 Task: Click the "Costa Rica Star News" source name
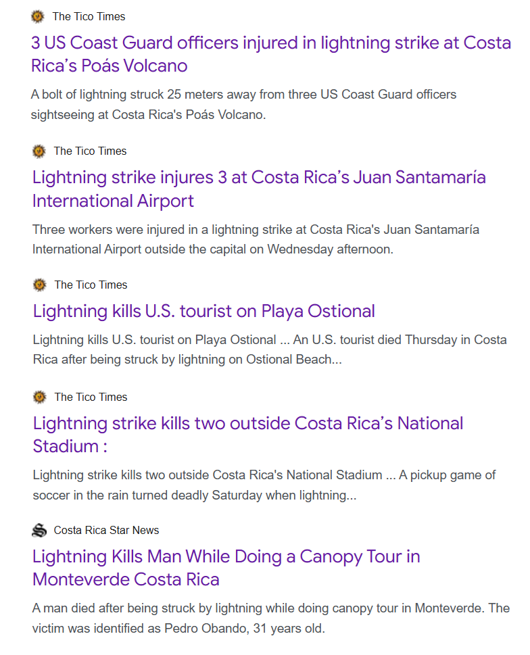[106, 530]
